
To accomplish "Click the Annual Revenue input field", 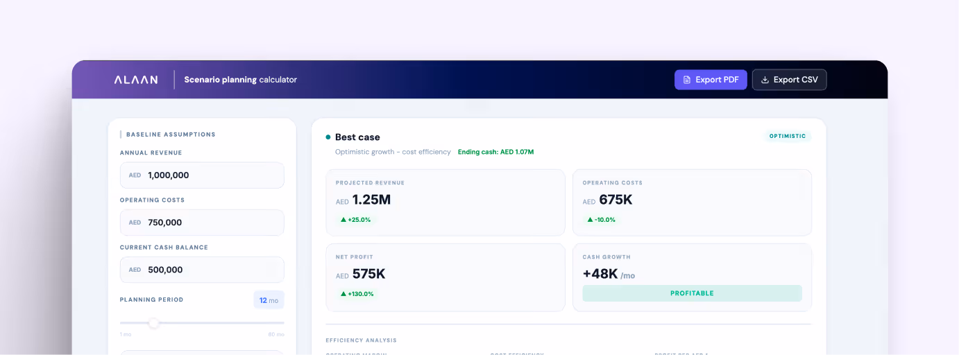I will [x=202, y=175].
